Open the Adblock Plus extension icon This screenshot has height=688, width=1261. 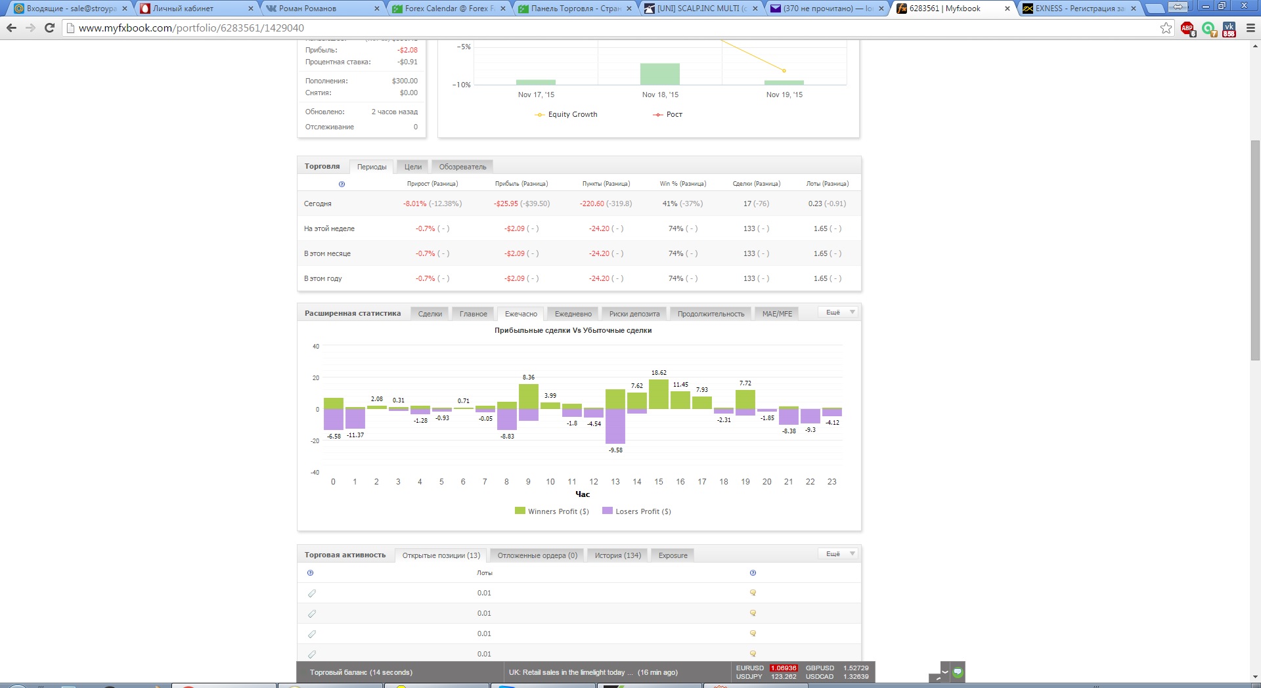(1187, 28)
